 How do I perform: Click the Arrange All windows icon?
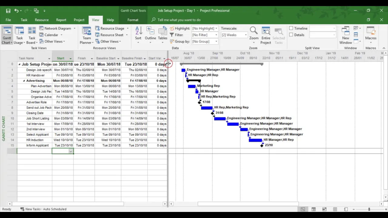pos(356,35)
